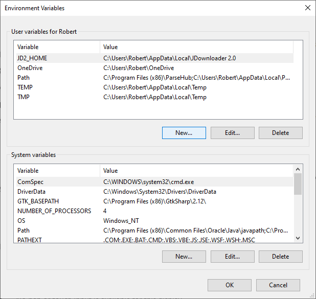Click the system variables scroll down arrow
The width and height of the screenshot is (316, 299).
298,238
